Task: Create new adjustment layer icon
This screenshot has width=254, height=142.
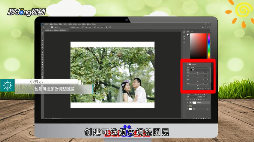Action: 201,119
